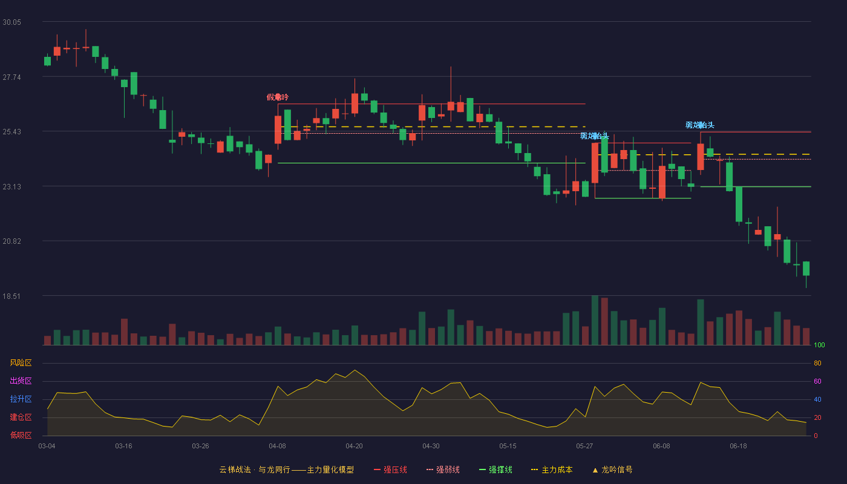Click the 05-15 date label
847x484 pixels.
508,446
